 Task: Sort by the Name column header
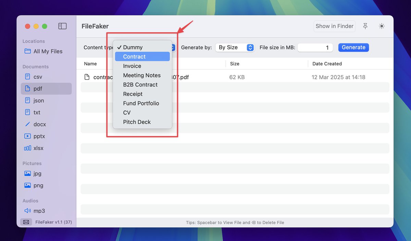tap(90, 64)
